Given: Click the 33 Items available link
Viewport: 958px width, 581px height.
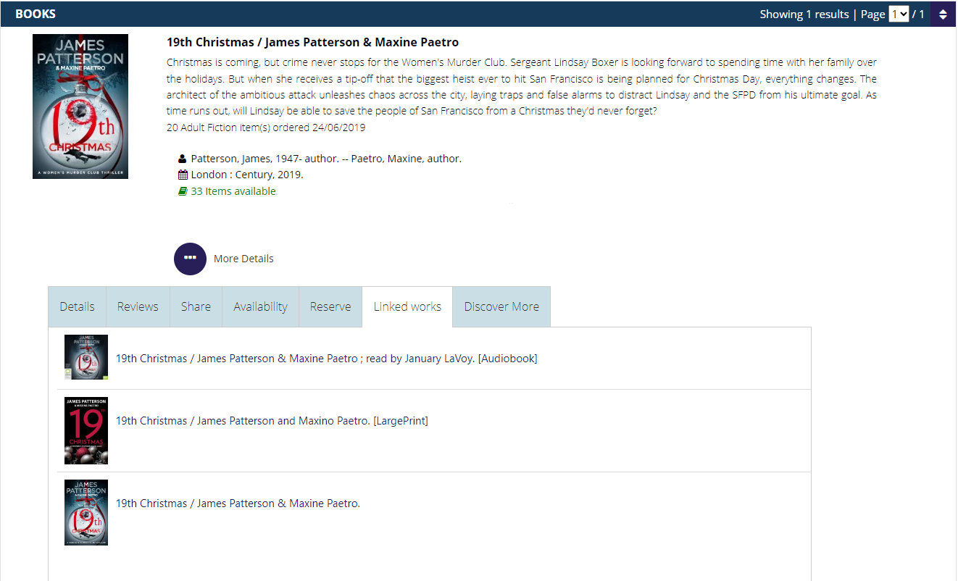Looking at the screenshot, I should [x=233, y=191].
